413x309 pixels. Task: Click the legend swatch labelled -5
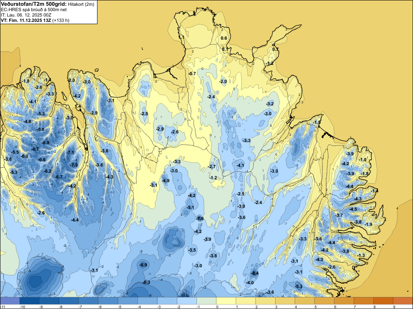128,301
